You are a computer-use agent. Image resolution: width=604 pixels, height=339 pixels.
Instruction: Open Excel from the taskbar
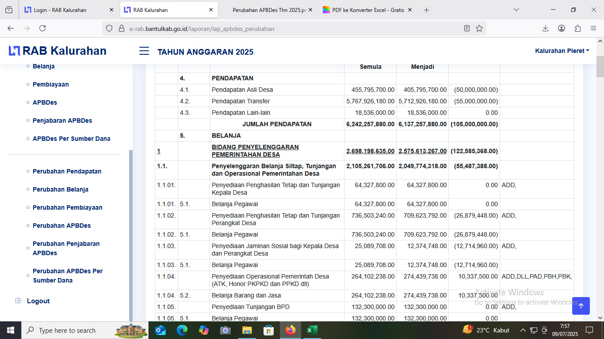312,330
